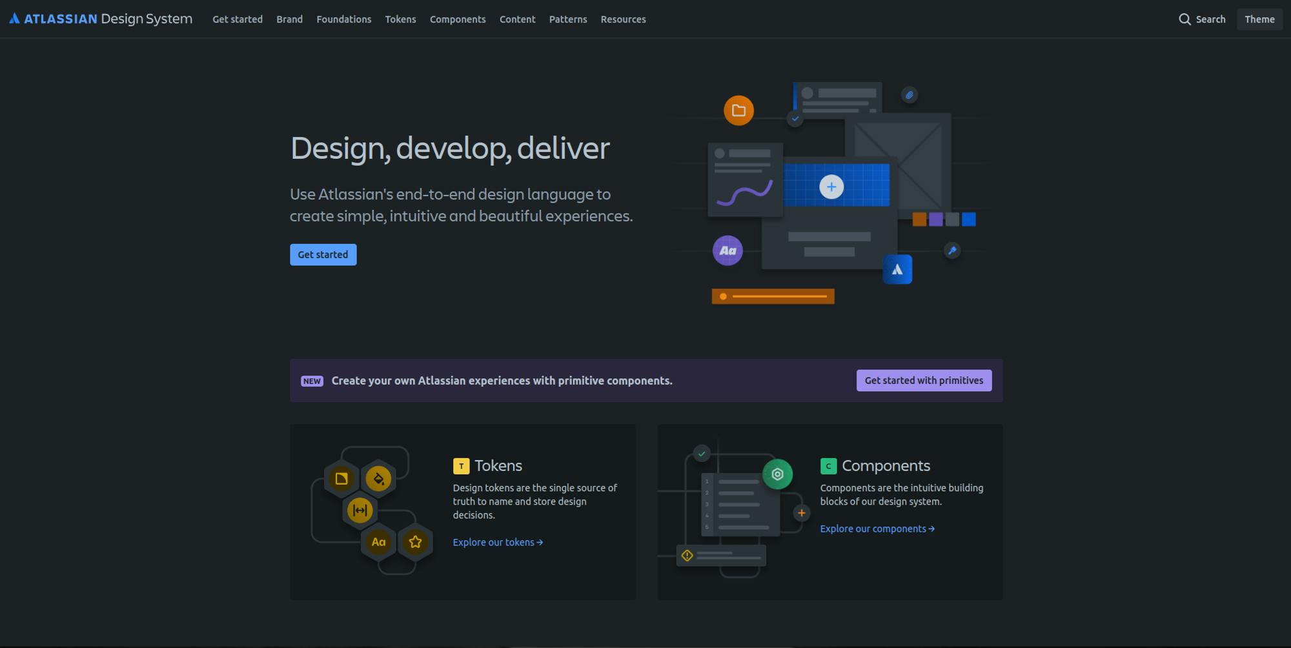Click the Search magnifier icon
1291x648 pixels.
pyautogui.click(x=1184, y=19)
